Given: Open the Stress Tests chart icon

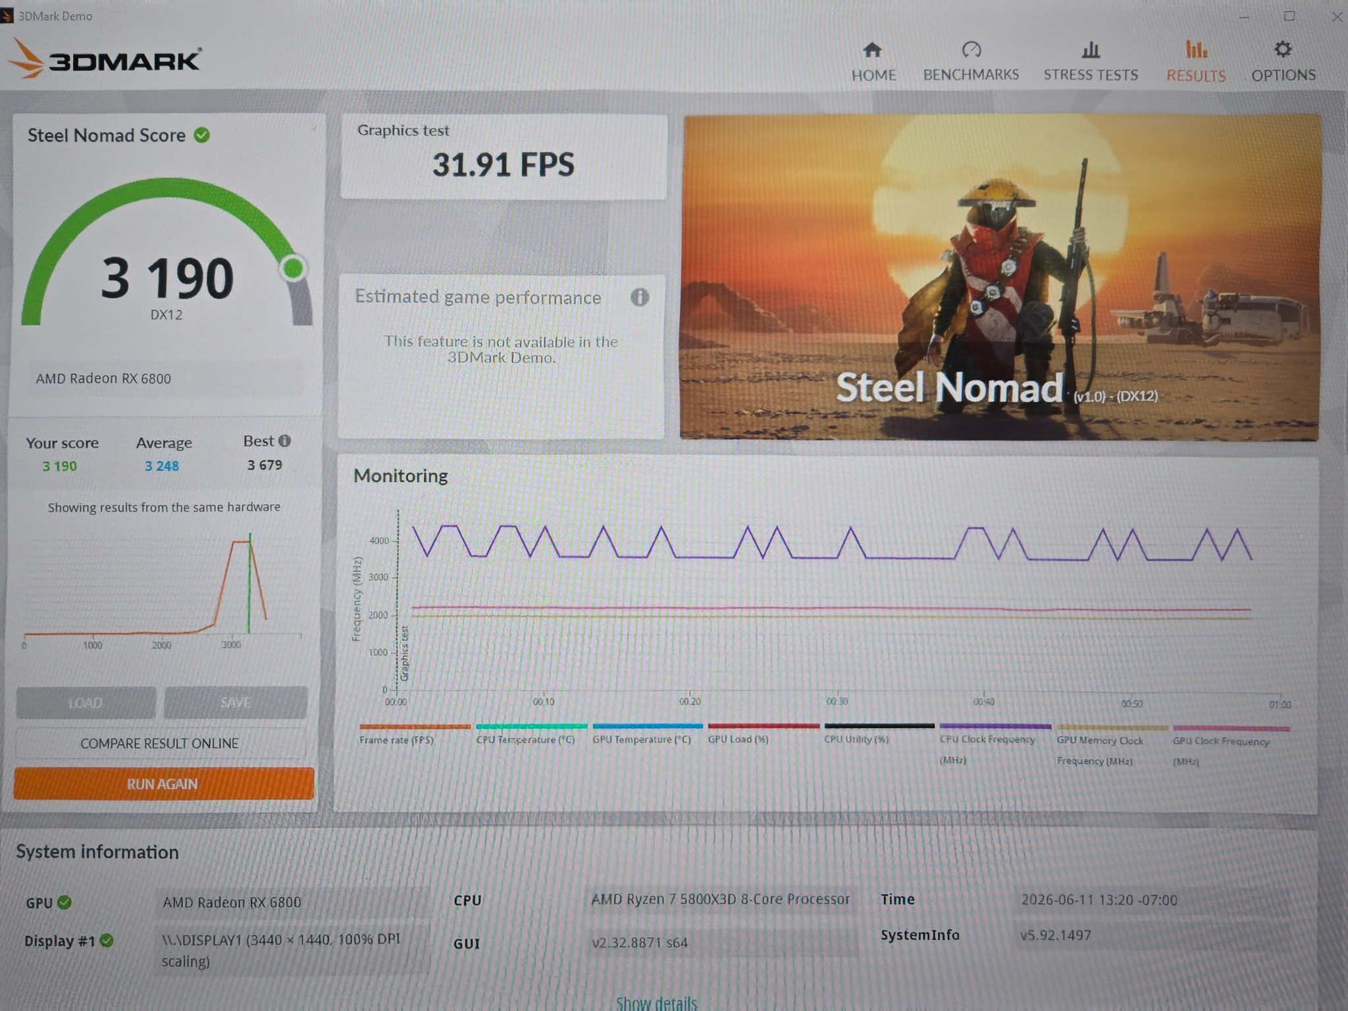Looking at the screenshot, I should tap(1091, 50).
